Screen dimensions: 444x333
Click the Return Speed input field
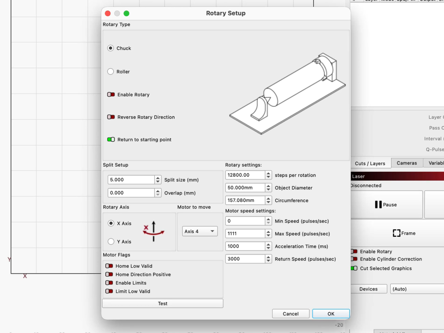click(x=245, y=259)
